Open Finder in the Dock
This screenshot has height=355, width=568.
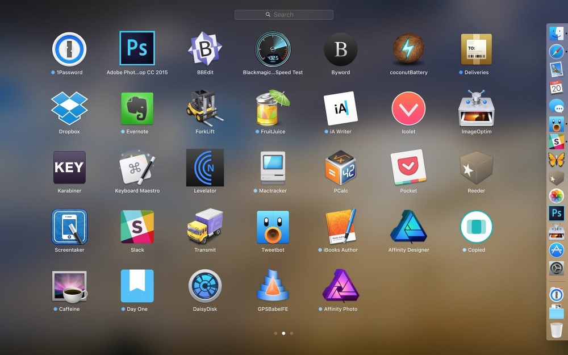pyautogui.click(x=556, y=34)
